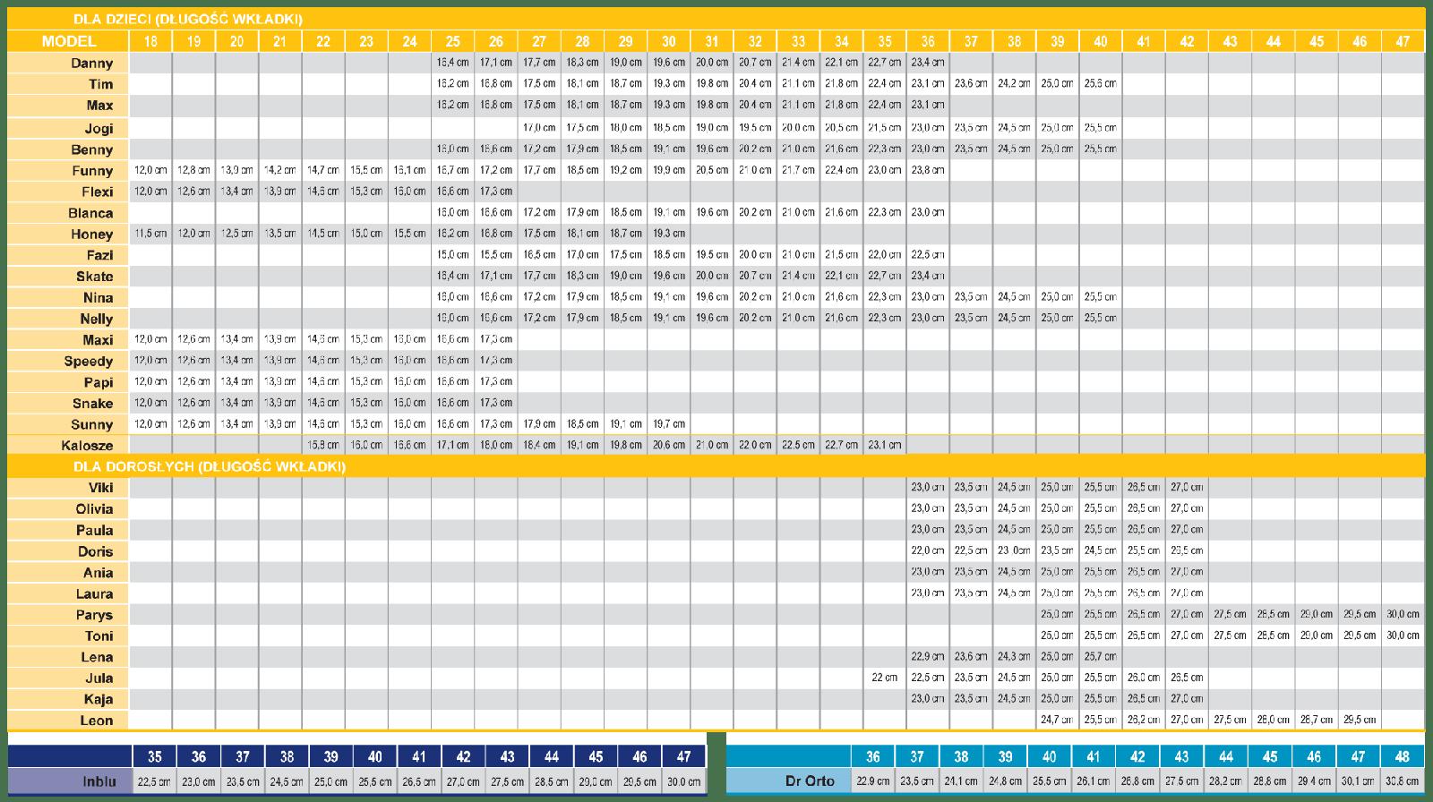Viewport: 1433px width, 802px height.
Task: Select size 48 header in Dr Orto table
Action: pyautogui.click(x=1402, y=756)
